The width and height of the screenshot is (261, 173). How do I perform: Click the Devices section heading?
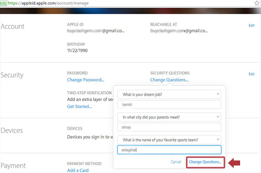(12, 130)
